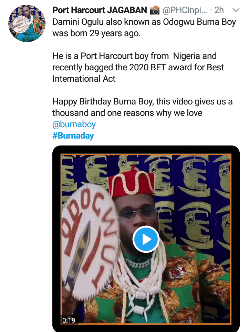Click the "He is a Port Harcourt boy" paragraph
Screen dimensions: 248x332
click(x=134, y=56)
